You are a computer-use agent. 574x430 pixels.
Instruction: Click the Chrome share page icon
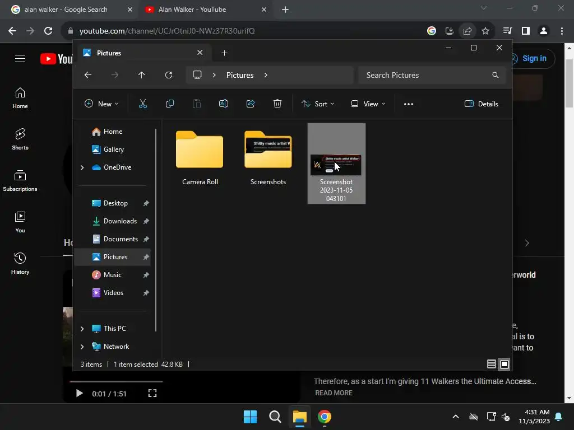pos(467,31)
